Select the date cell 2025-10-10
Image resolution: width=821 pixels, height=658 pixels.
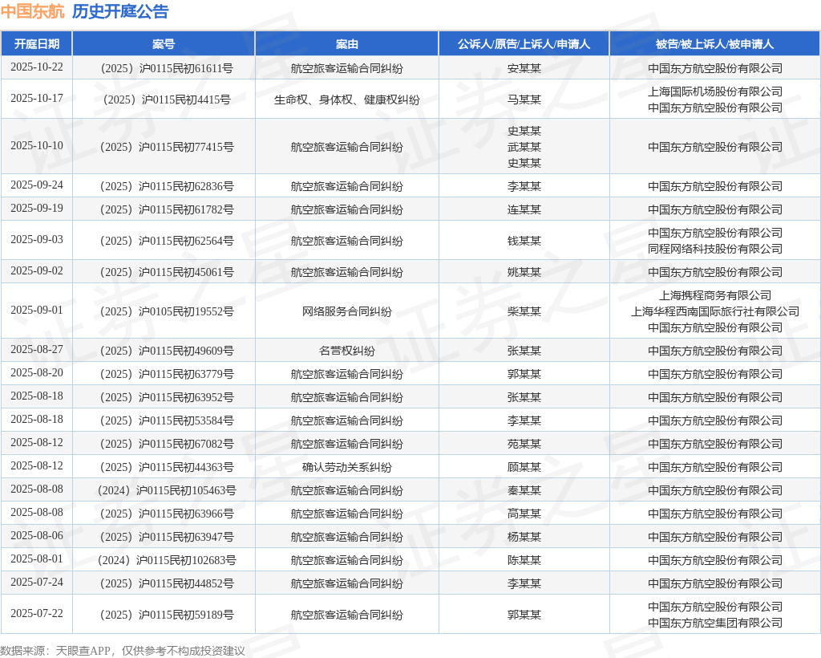click(37, 145)
